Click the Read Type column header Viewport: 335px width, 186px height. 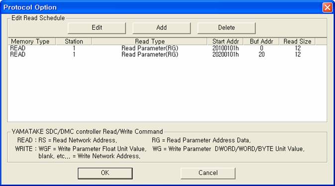[x=150, y=41]
